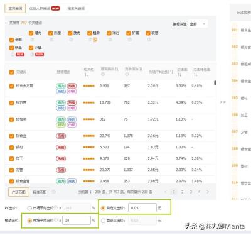Sort by 竞争指数 column
Image resolution: width=251 pixels, height=235 pixels.
pos(141,69)
